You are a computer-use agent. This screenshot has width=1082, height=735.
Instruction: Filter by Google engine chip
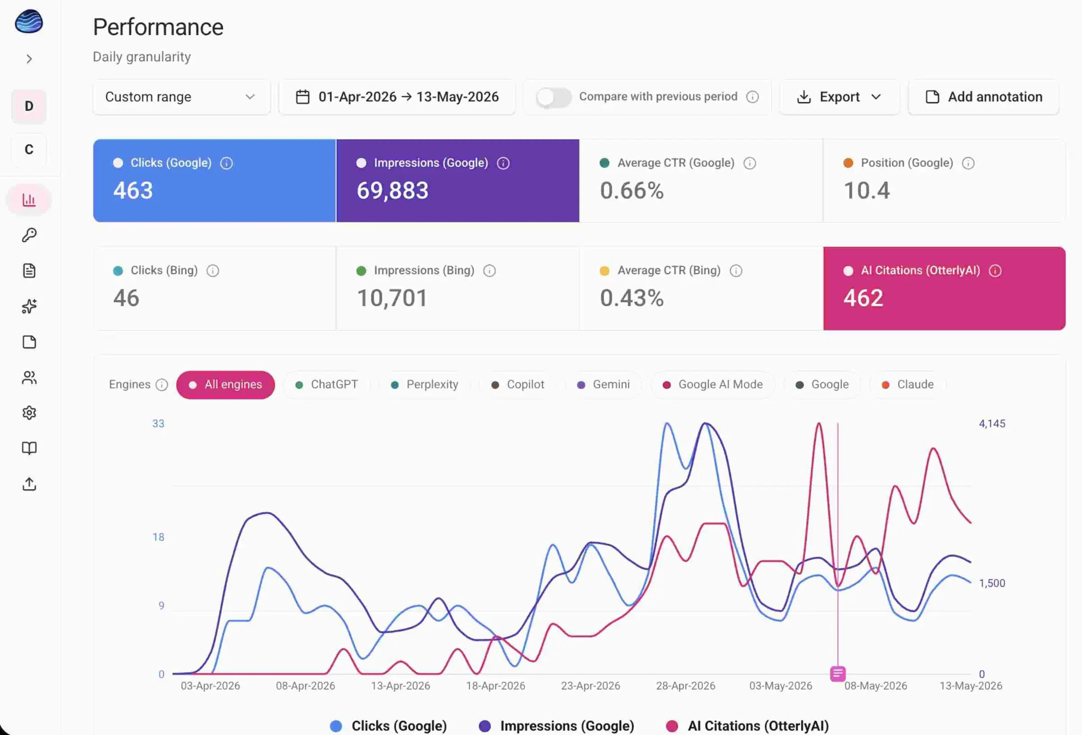tap(822, 385)
